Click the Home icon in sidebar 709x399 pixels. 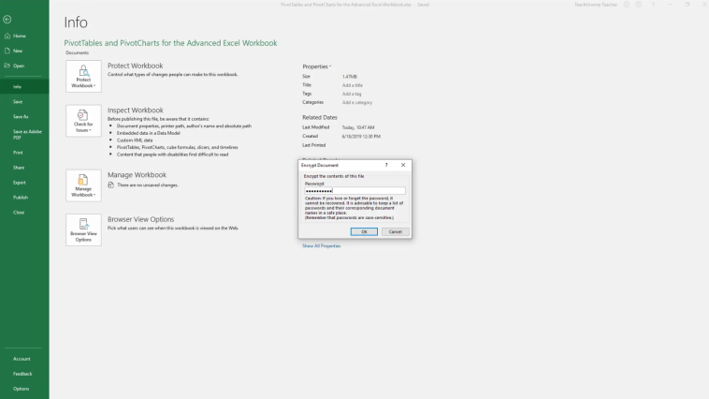pyautogui.click(x=7, y=36)
